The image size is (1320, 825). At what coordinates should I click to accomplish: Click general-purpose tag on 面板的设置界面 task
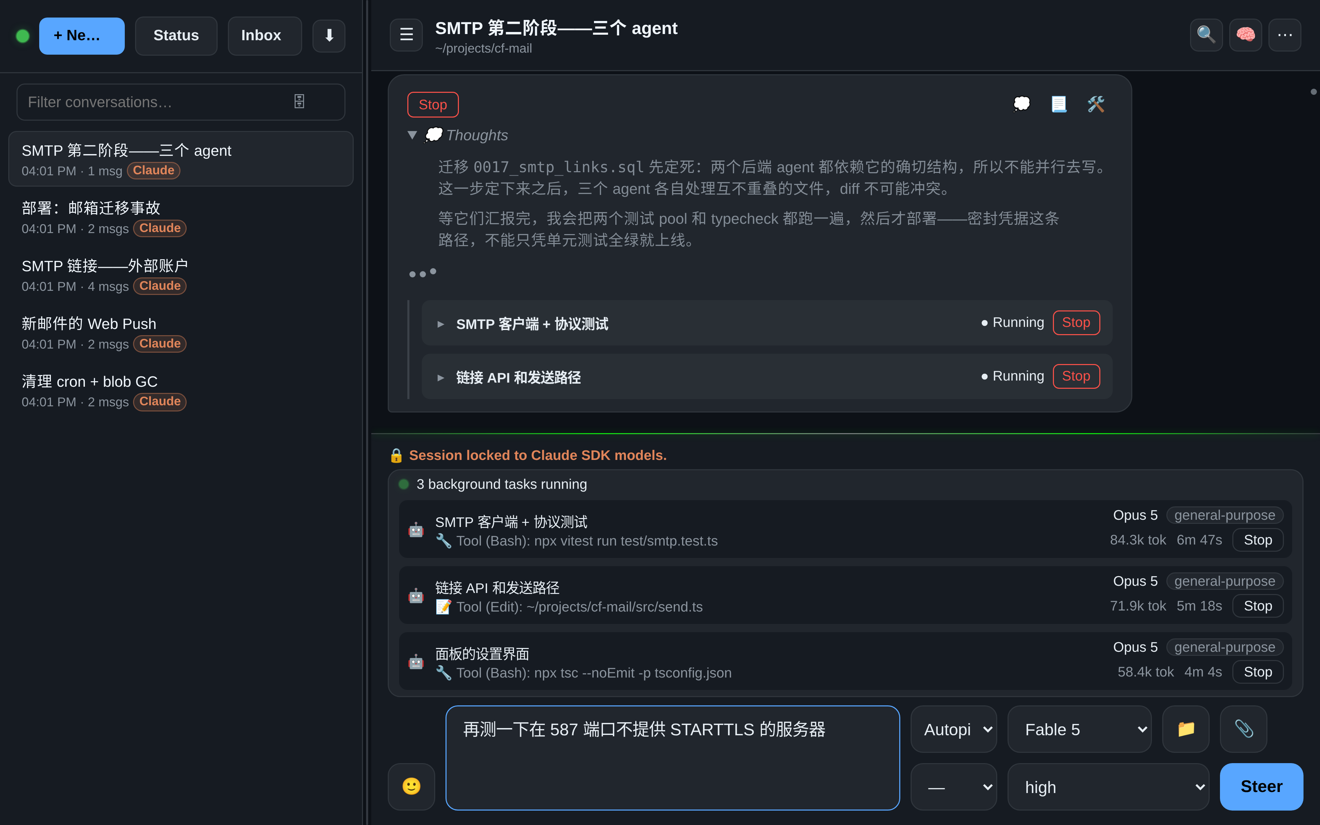click(1224, 647)
